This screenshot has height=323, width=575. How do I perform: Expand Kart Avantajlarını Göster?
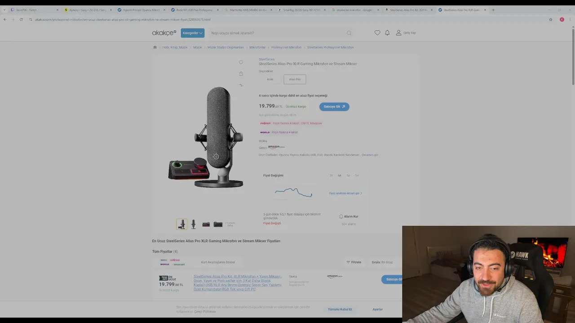coord(218,262)
